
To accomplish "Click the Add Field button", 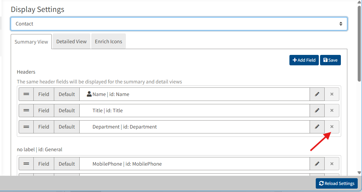I will point(304,60).
